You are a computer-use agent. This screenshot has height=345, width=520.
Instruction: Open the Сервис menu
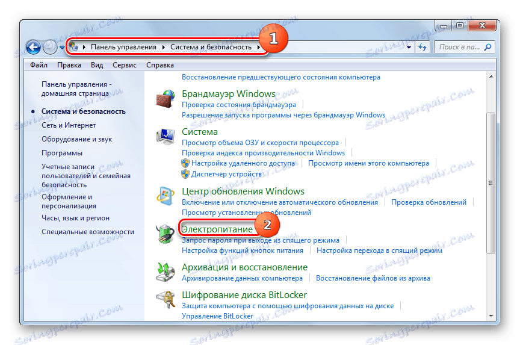[x=125, y=65]
